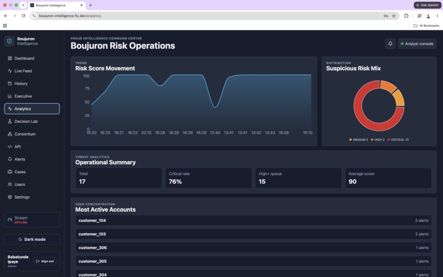Viewport: 443px width, 277px height.
Task: Select the Executive sidebar item
Action: pyautogui.click(x=32, y=96)
